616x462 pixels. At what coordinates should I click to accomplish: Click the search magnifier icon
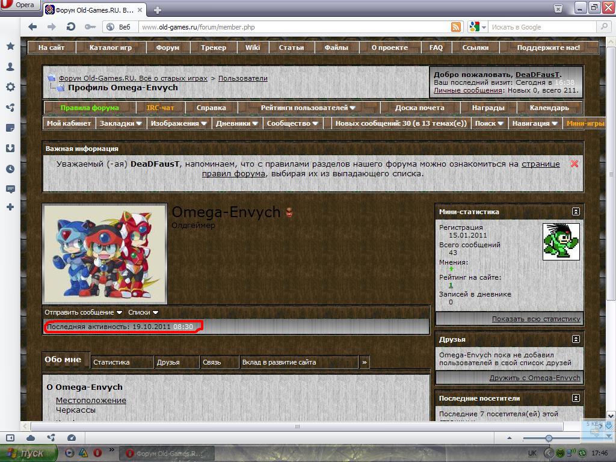pos(603,26)
